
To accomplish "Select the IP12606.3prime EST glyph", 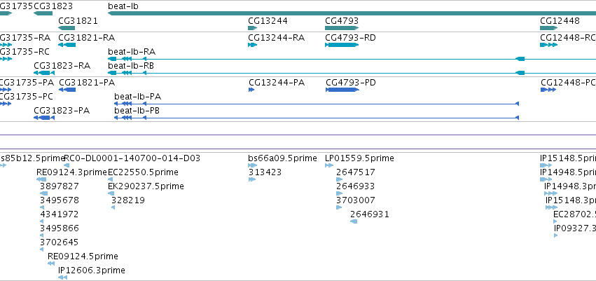I will tap(63, 277).
